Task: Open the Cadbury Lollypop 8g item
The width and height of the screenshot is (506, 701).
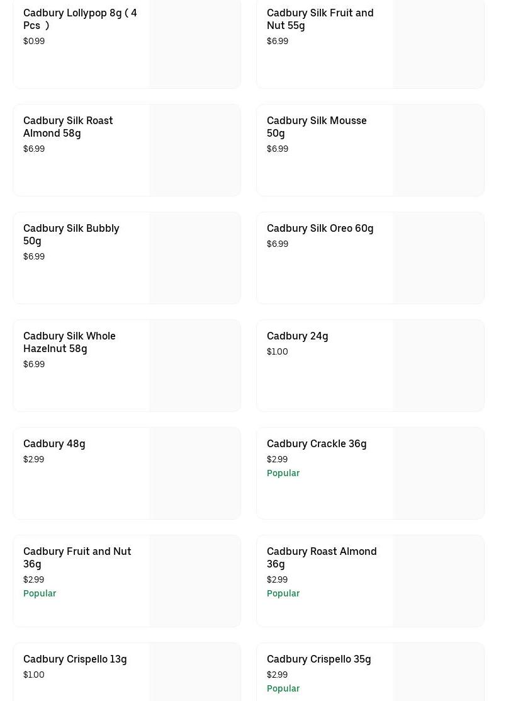Action: [80, 19]
